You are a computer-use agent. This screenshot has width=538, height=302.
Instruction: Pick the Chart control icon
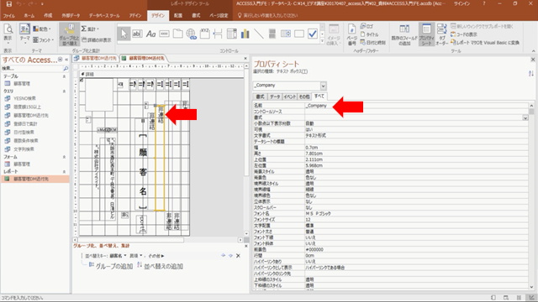pos(245,34)
